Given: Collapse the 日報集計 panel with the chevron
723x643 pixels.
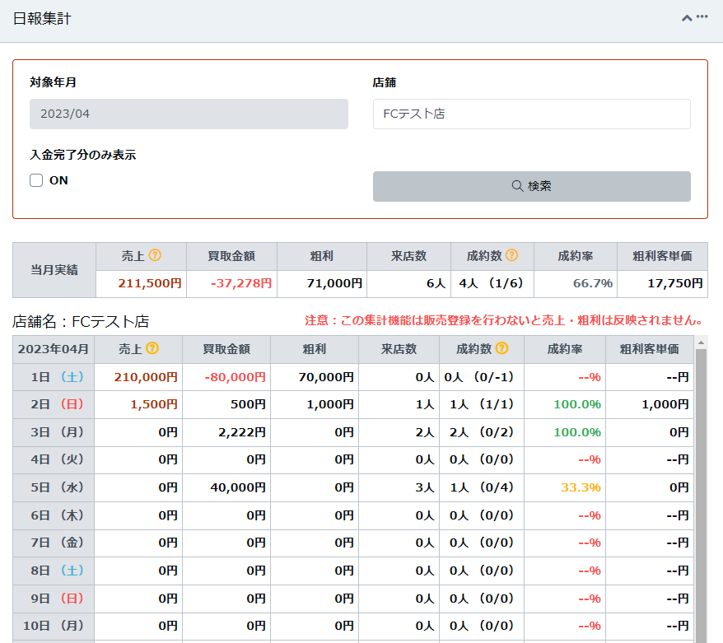Looking at the screenshot, I should coord(687,17).
